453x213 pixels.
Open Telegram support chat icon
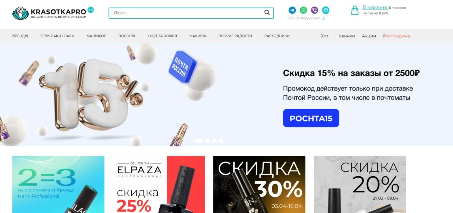pos(292,10)
